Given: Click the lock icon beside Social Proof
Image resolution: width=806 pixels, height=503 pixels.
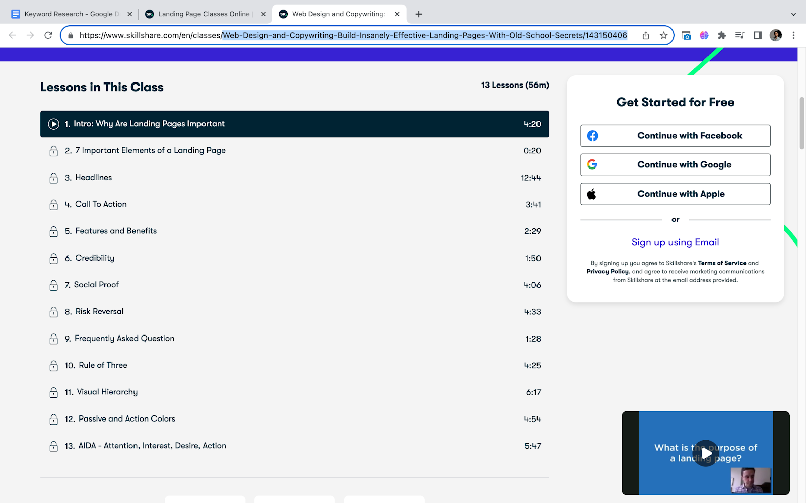Looking at the screenshot, I should click(x=54, y=285).
